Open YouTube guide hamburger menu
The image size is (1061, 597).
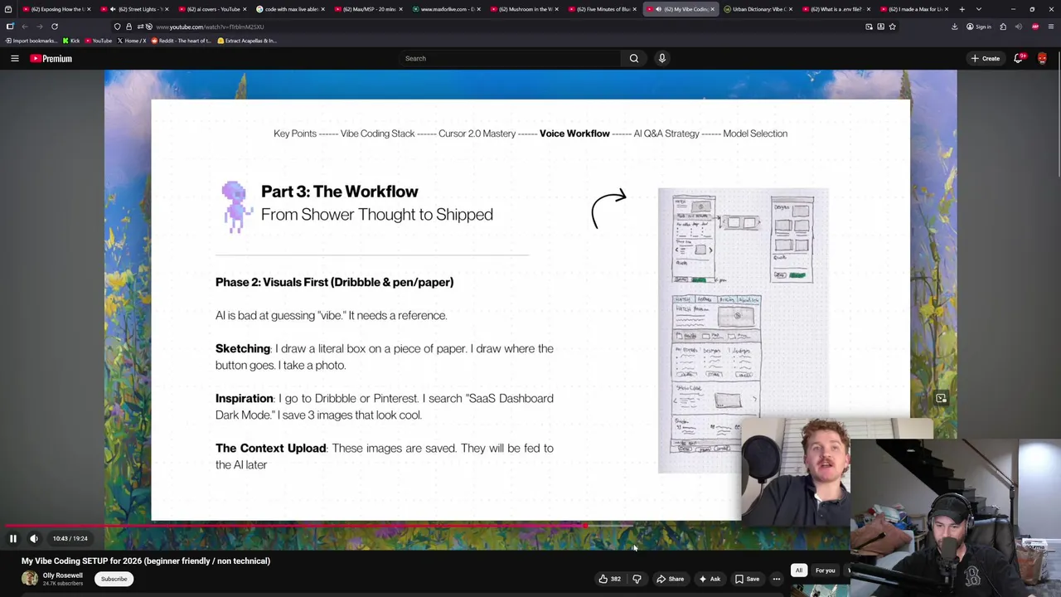pos(14,58)
